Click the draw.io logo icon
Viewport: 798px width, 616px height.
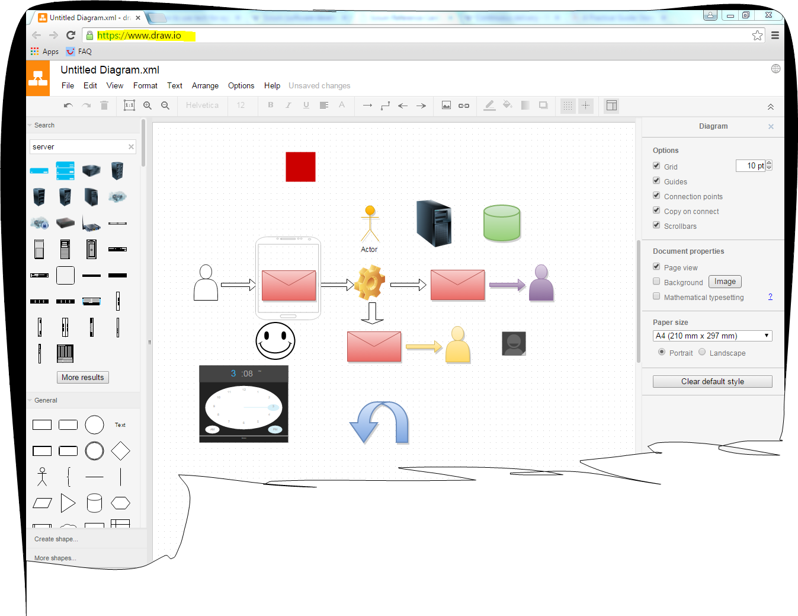pos(38,78)
